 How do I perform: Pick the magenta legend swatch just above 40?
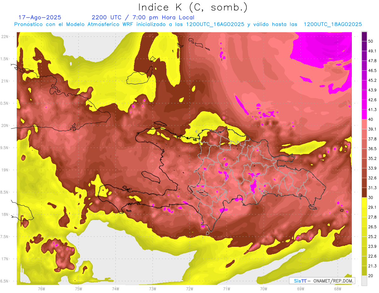tap(364, 114)
